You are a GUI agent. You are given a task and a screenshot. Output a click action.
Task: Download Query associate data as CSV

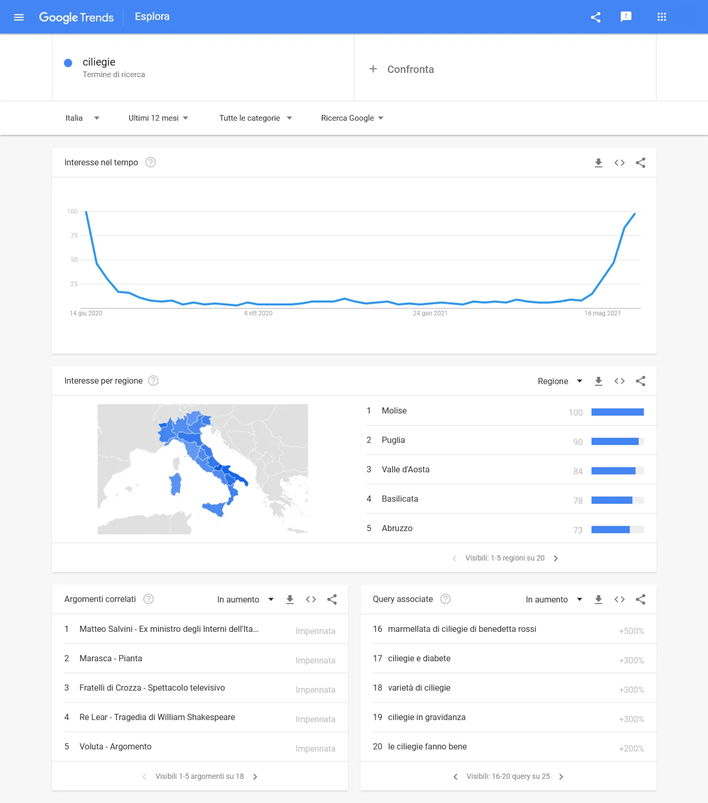point(598,599)
